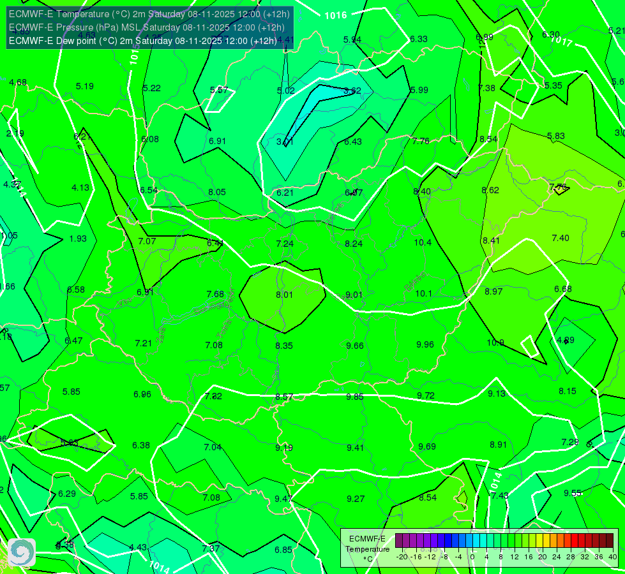Click the 7.38 temperature value
Screen dimensions: 625x574
pos(486,88)
